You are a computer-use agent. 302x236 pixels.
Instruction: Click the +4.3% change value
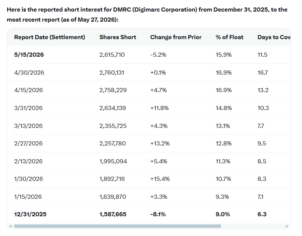point(159,126)
